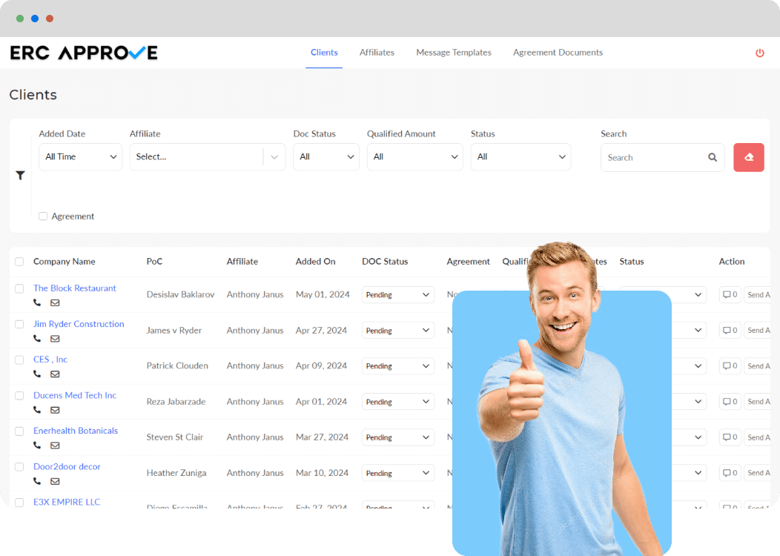Enable the Agreement filter checkbox
This screenshot has height=556, width=780.
[43, 216]
